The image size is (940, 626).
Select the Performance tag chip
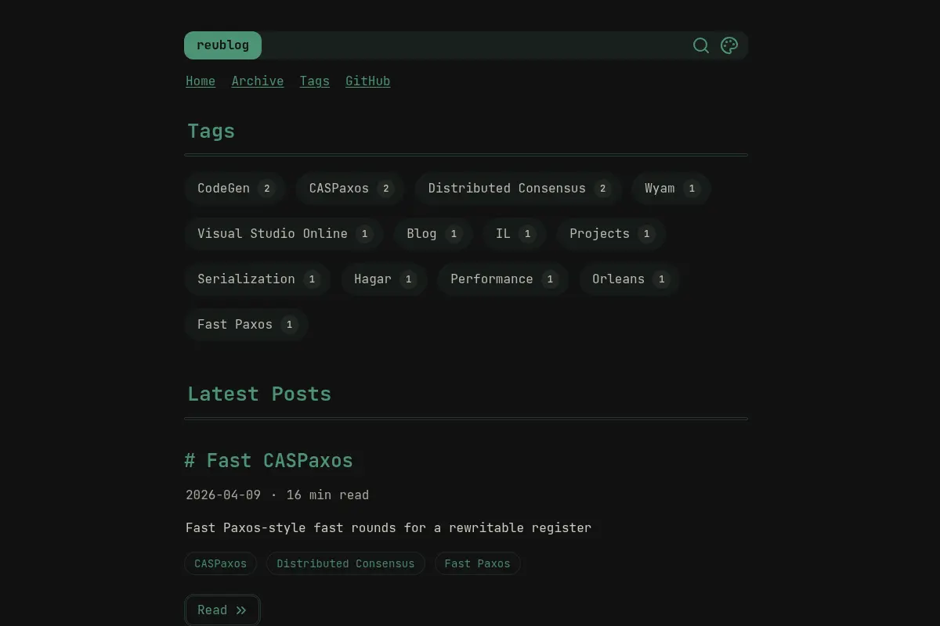[503, 279]
